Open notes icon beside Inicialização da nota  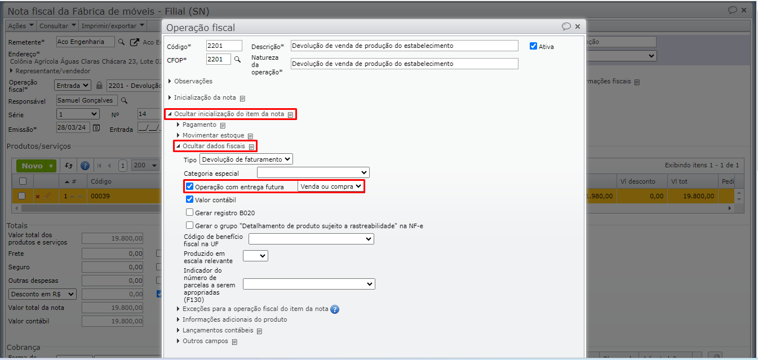tap(242, 98)
